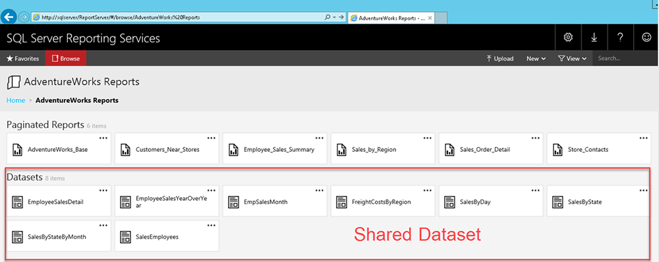Viewport: 659px width, 262px height.
Task: Select the Browse tab
Action: 66,59
